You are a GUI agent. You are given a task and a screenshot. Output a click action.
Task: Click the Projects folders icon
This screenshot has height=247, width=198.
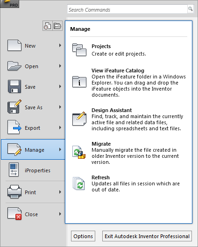[79, 50]
